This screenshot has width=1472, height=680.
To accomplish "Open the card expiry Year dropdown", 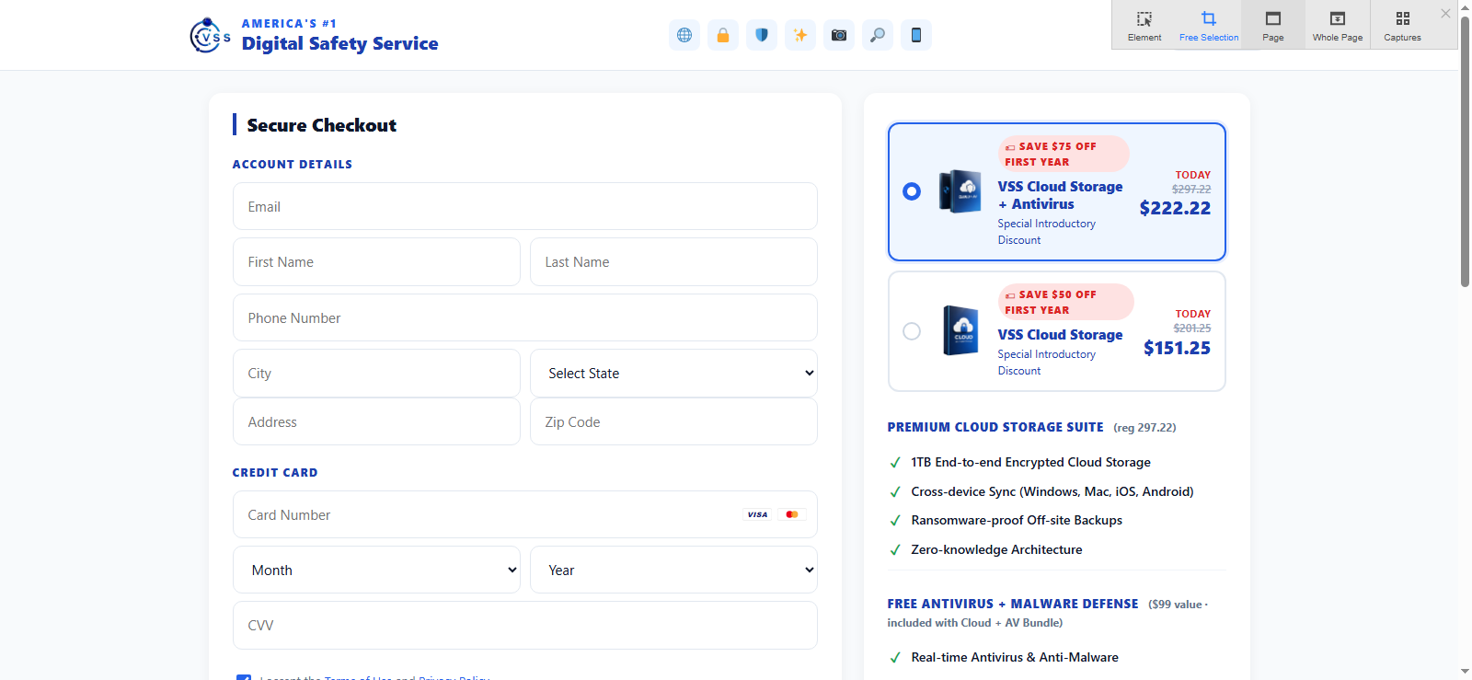I will [x=673, y=571].
